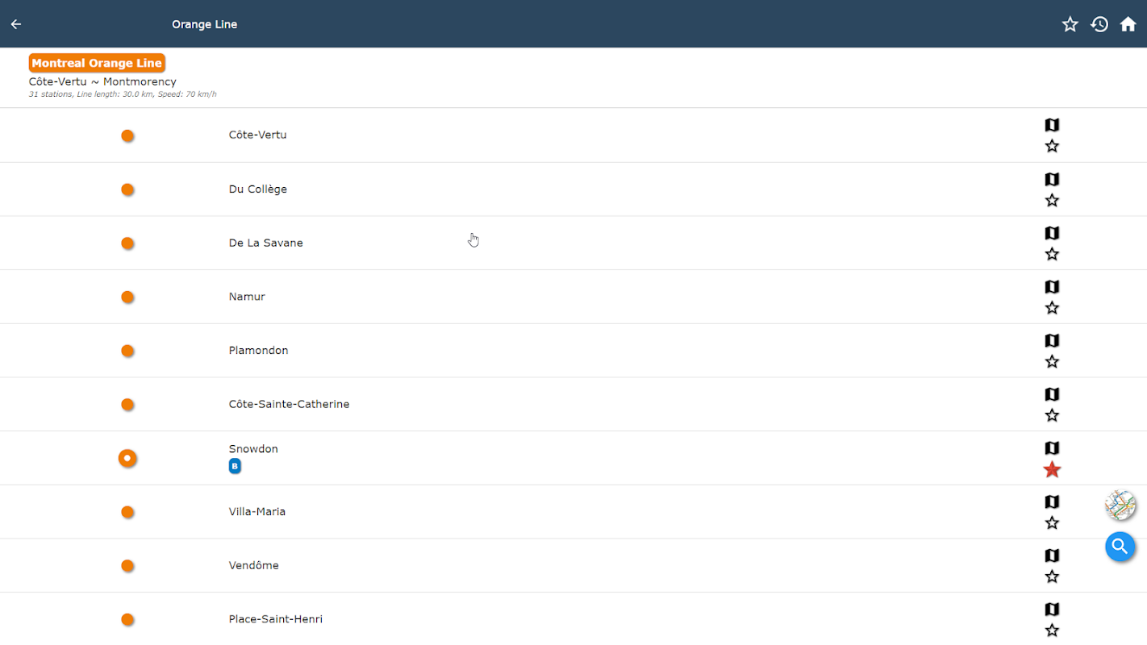This screenshot has width=1147, height=645.
Task: Open map for De La Savane station
Action: pos(1052,233)
